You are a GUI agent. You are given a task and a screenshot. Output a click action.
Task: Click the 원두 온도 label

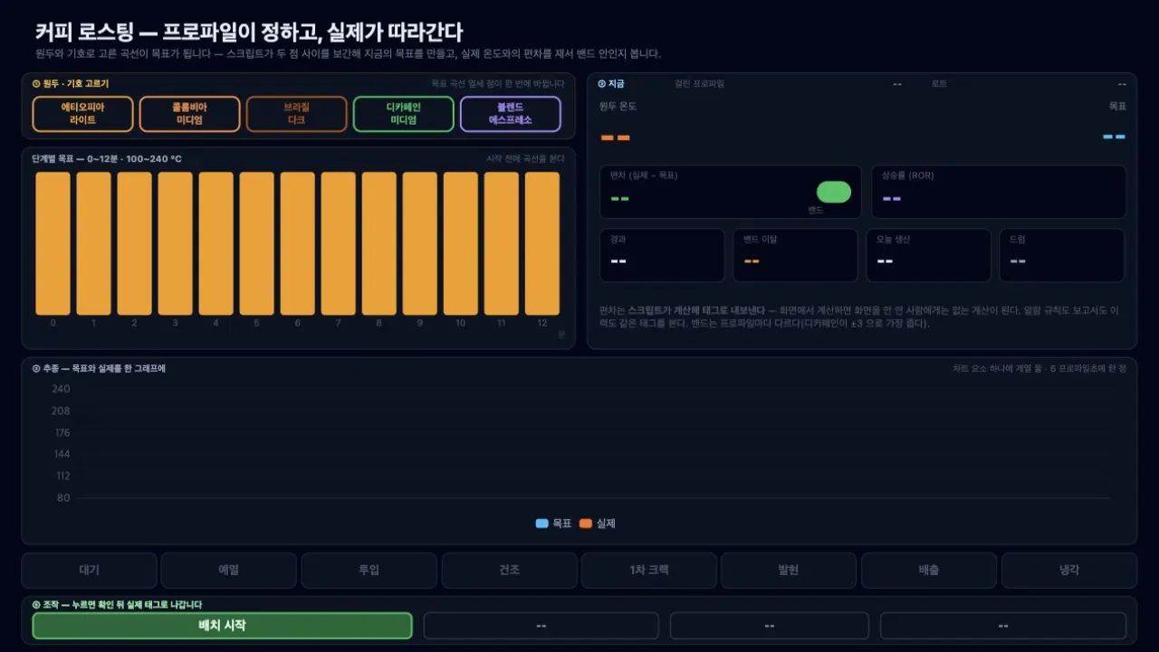pyautogui.click(x=618, y=106)
